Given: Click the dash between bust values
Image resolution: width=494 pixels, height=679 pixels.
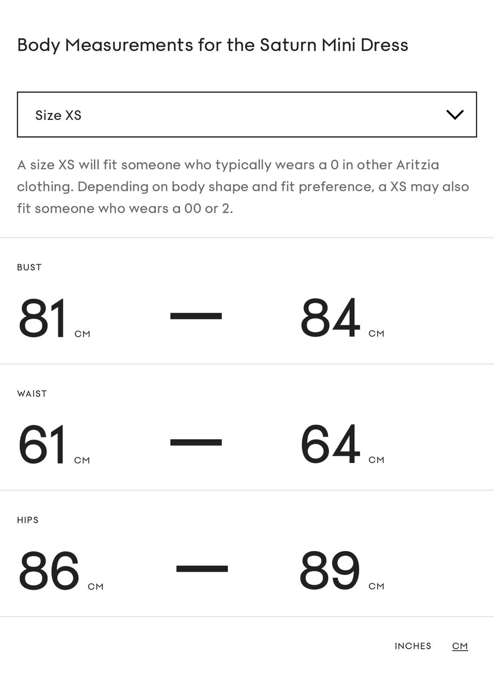Looking at the screenshot, I should (x=196, y=316).
